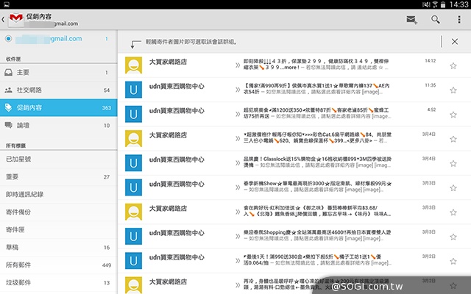The width and height of the screenshot is (471, 294).
Task: Tap the battery icon in status bar
Action: pyautogui.click(x=443, y=4)
